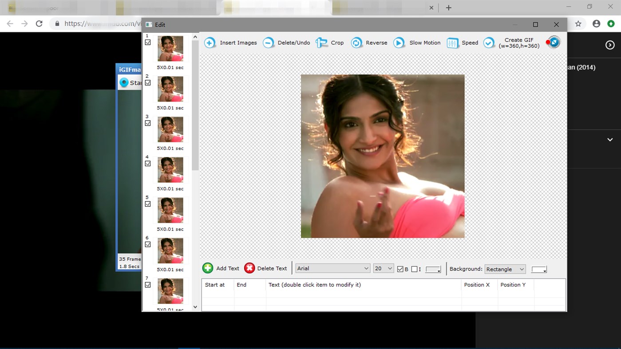
Task: Open the Arial font dropdown
Action: pos(332,268)
